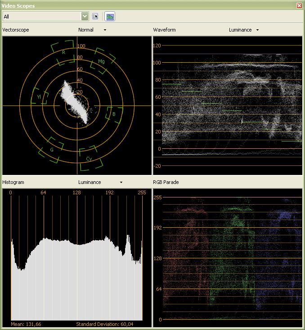
Task: Close the Video Scopes window
Action: coord(300,5)
